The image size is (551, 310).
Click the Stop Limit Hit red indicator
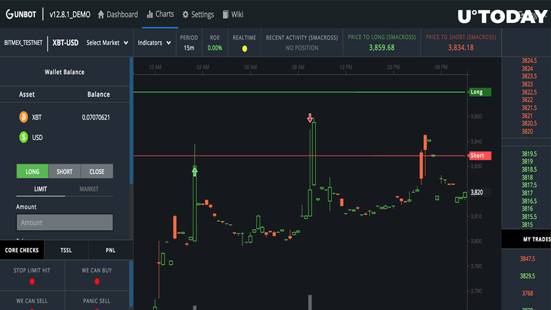[x=32, y=281]
